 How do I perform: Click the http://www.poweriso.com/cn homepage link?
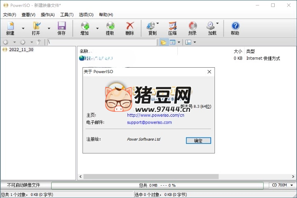(x=156, y=115)
